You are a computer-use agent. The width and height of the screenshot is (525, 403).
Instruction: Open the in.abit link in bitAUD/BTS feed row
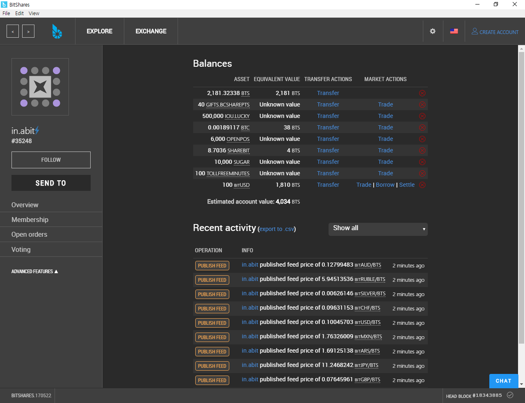coord(250,265)
